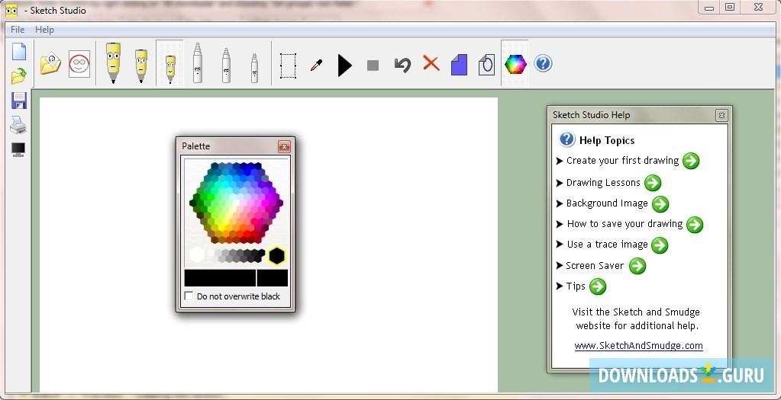Close the Palette window
Screen dimensions: 781x400
[x=284, y=146]
